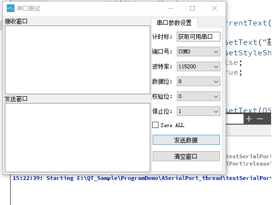Viewport: 274px width, 205px height.
Task: Open the 停止位 dropdown showing 1
Action: pyautogui.click(x=199, y=111)
